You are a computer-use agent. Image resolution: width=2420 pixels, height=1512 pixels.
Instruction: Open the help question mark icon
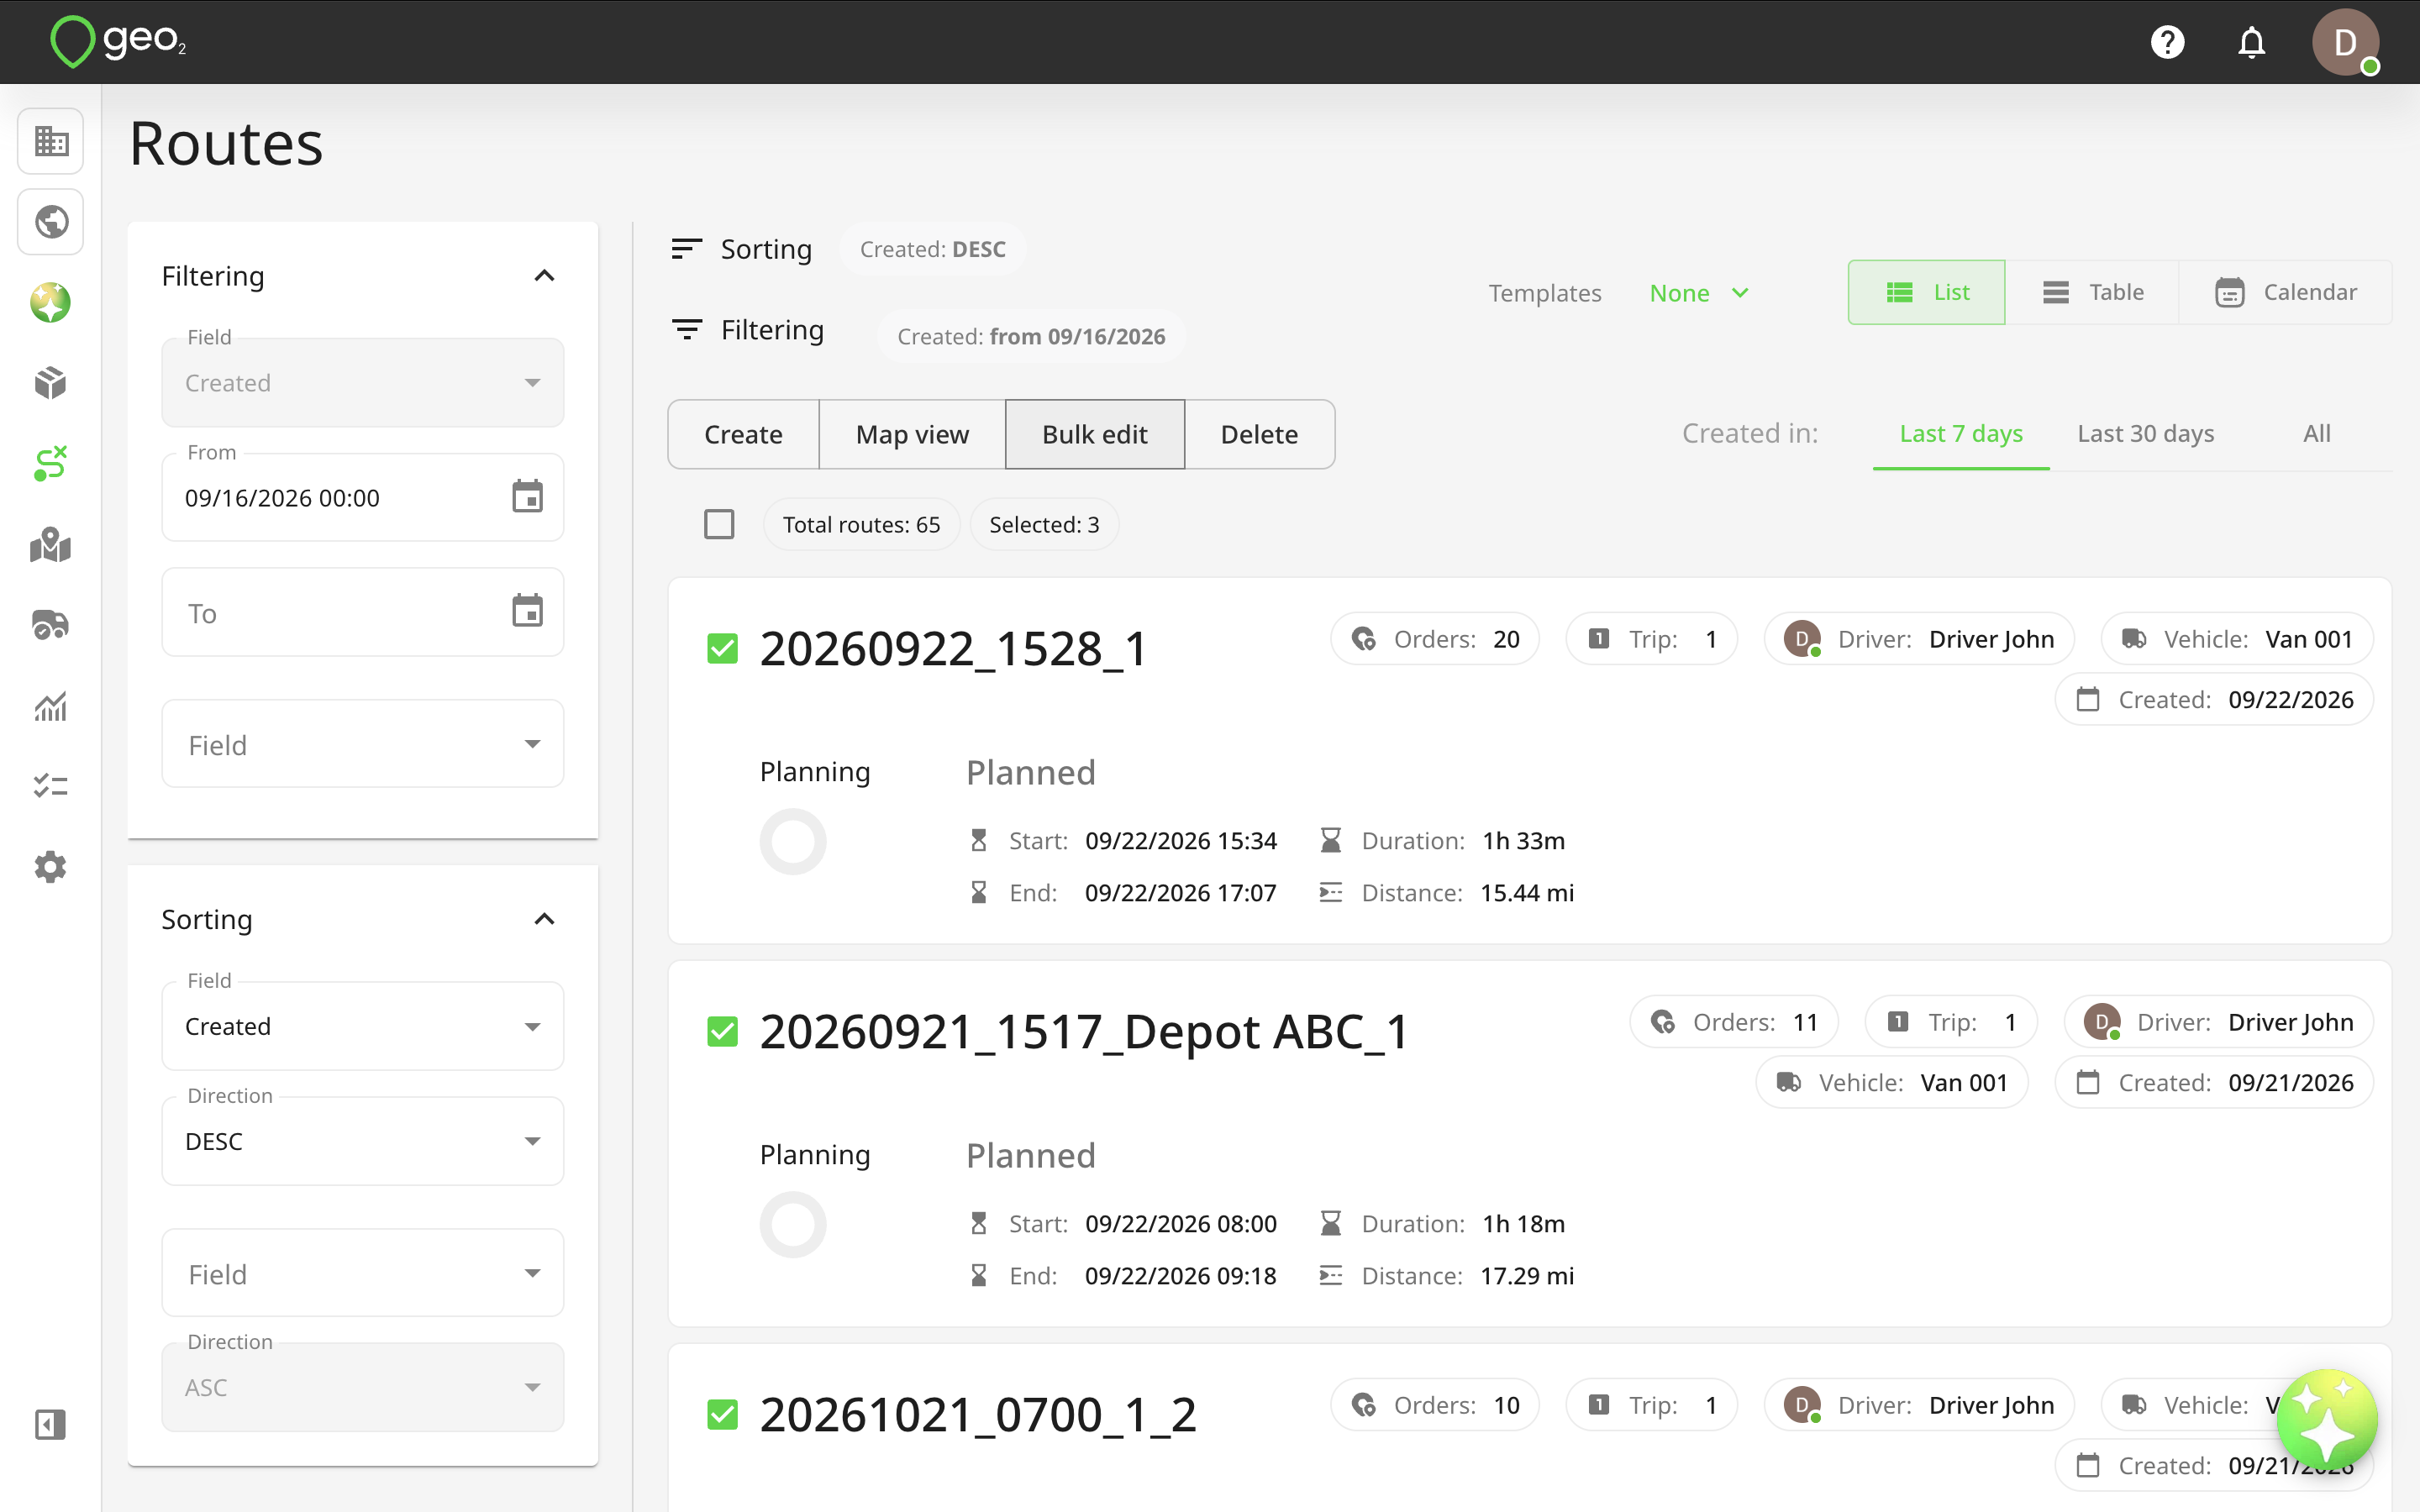(x=2167, y=42)
